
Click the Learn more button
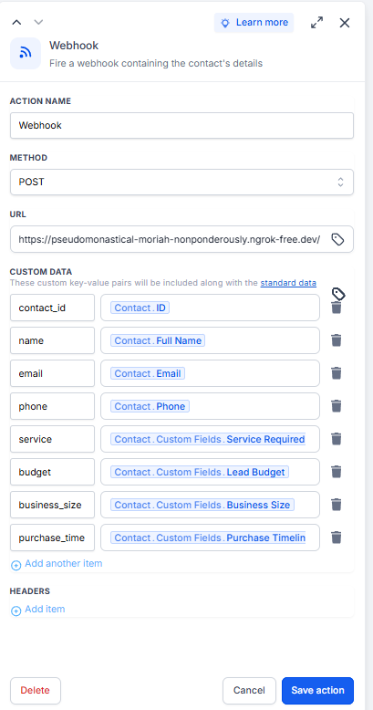coord(254,23)
